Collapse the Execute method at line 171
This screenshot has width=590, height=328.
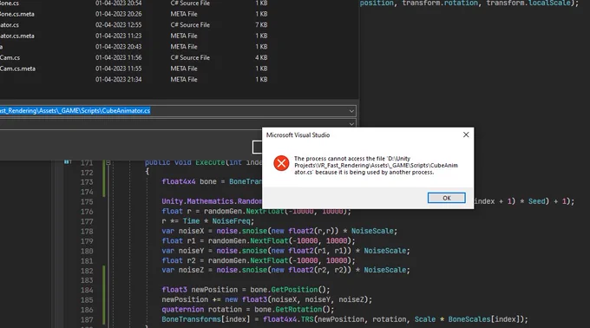click(108, 162)
